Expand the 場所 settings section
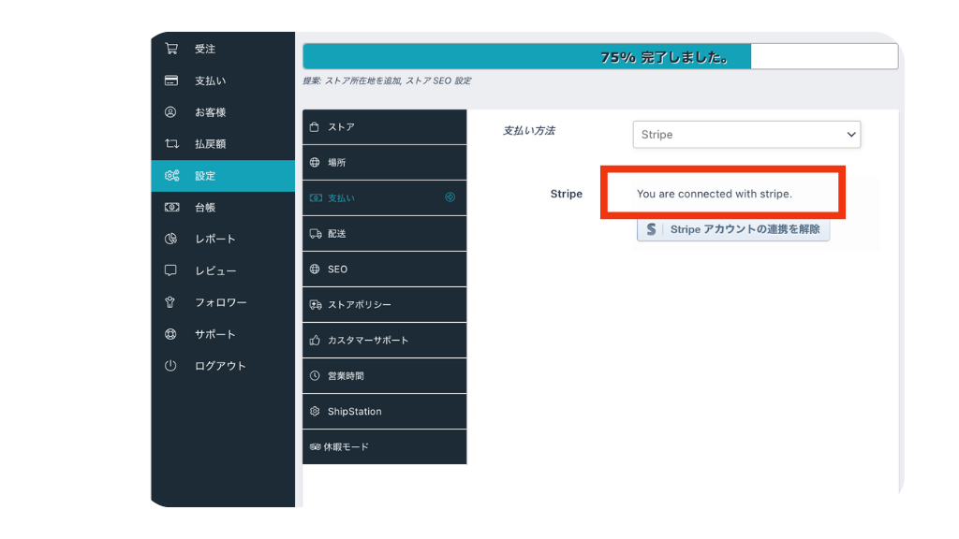Viewport: 959px width, 539px height. (384, 162)
